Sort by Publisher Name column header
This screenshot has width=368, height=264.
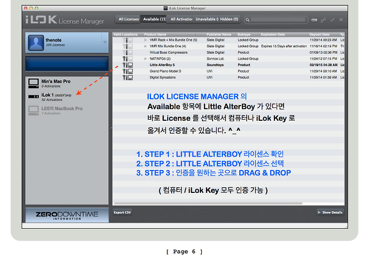click(x=219, y=34)
